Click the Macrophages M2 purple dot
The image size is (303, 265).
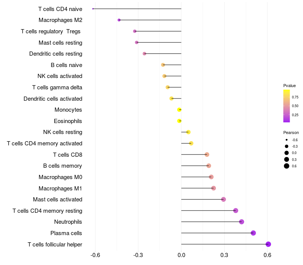coord(119,20)
